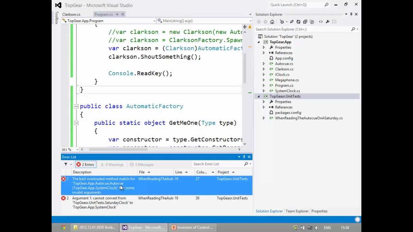Click the Solution Explorer Home icon
Image resolution: width=413 pixels, height=232 pixels.
coord(272,22)
